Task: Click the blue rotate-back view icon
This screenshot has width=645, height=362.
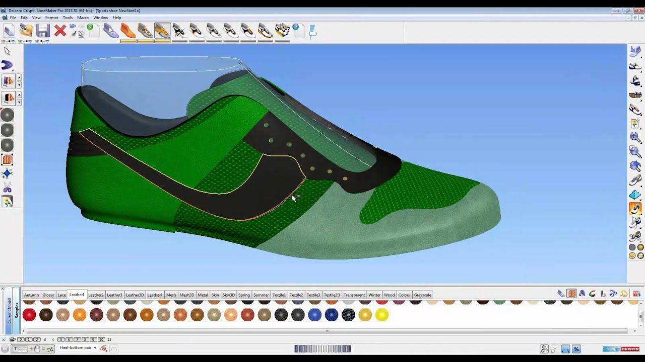Action: click(635, 166)
